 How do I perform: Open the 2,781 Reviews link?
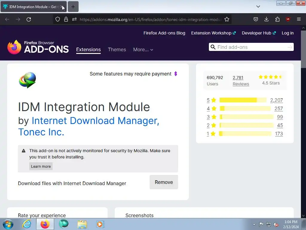click(241, 81)
